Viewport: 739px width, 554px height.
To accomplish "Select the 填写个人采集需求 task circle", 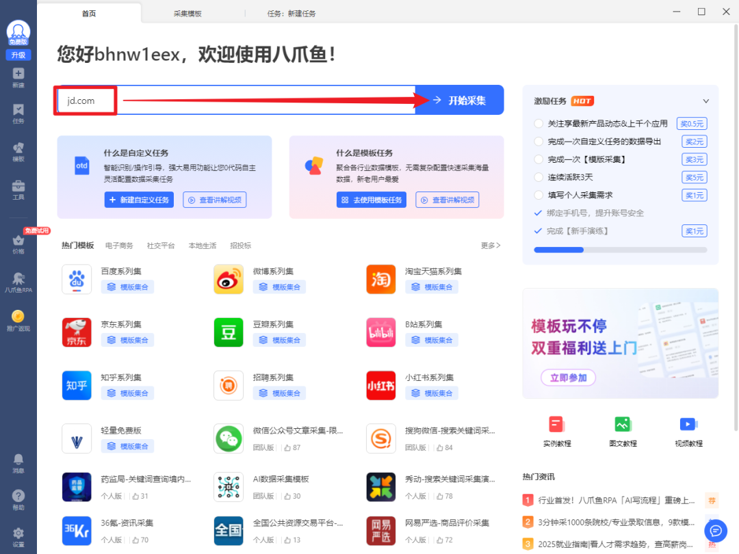I will [539, 195].
